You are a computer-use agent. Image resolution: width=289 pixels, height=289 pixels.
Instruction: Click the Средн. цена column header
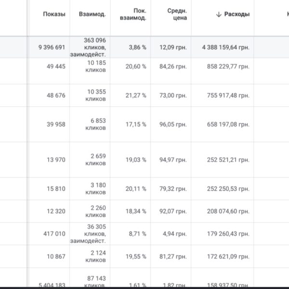click(177, 14)
